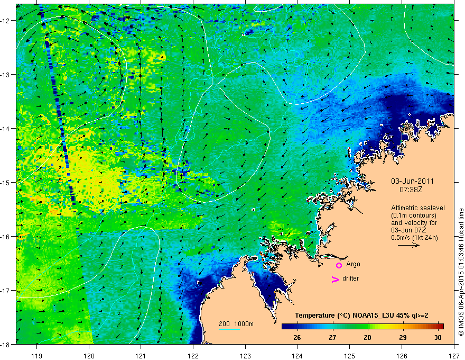This screenshot has height=360, width=465.
Task: Click the 0.5m/s velocity scale arrow
Action: pyautogui.click(x=408, y=245)
